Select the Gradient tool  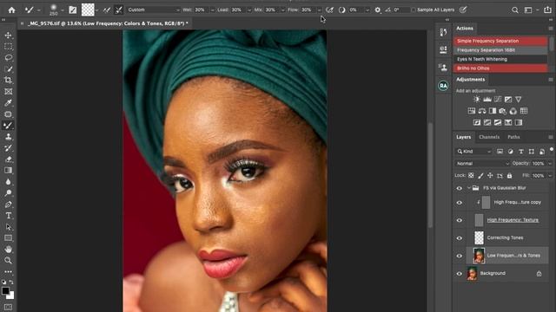8,171
